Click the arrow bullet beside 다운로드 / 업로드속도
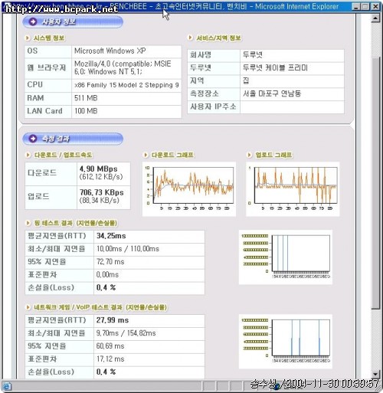This screenshot has width=383, height=393. coord(28,155)
